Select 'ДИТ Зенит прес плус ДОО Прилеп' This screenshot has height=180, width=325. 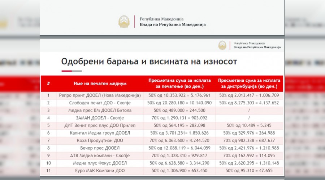100,126
